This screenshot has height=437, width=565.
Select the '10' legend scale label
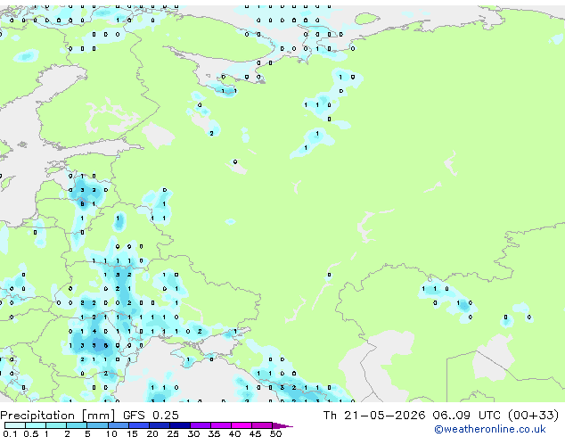coord(111,433)
